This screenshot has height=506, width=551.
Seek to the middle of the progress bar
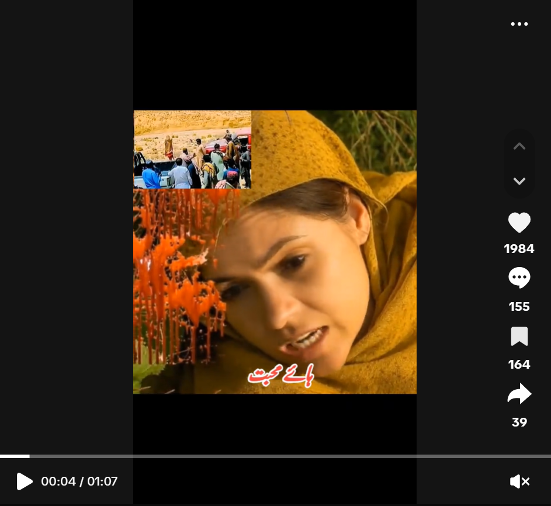pyautogui.click(x=275, y=456)
